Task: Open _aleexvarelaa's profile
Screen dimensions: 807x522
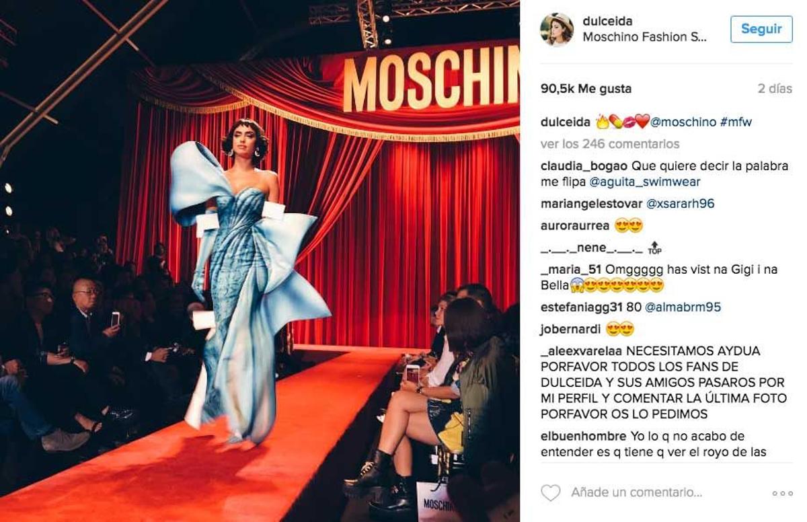Action: click(x=582, y=351)
